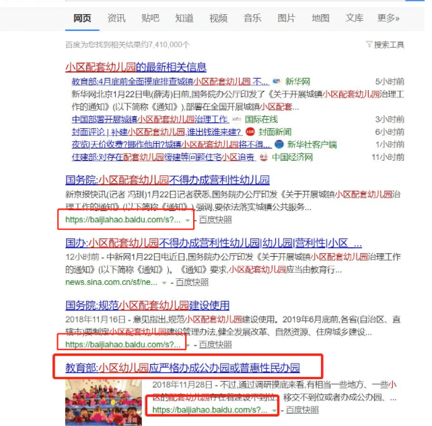432x426 pixels.
Task: Click the 中国经济网 source name
Action: point(292,157)
